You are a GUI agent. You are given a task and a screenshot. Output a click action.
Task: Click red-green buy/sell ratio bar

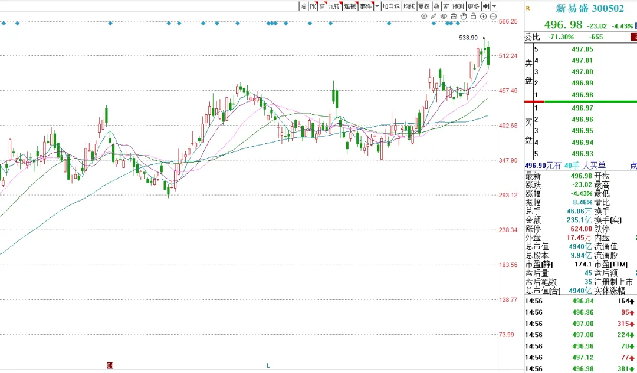pos(580,101)
